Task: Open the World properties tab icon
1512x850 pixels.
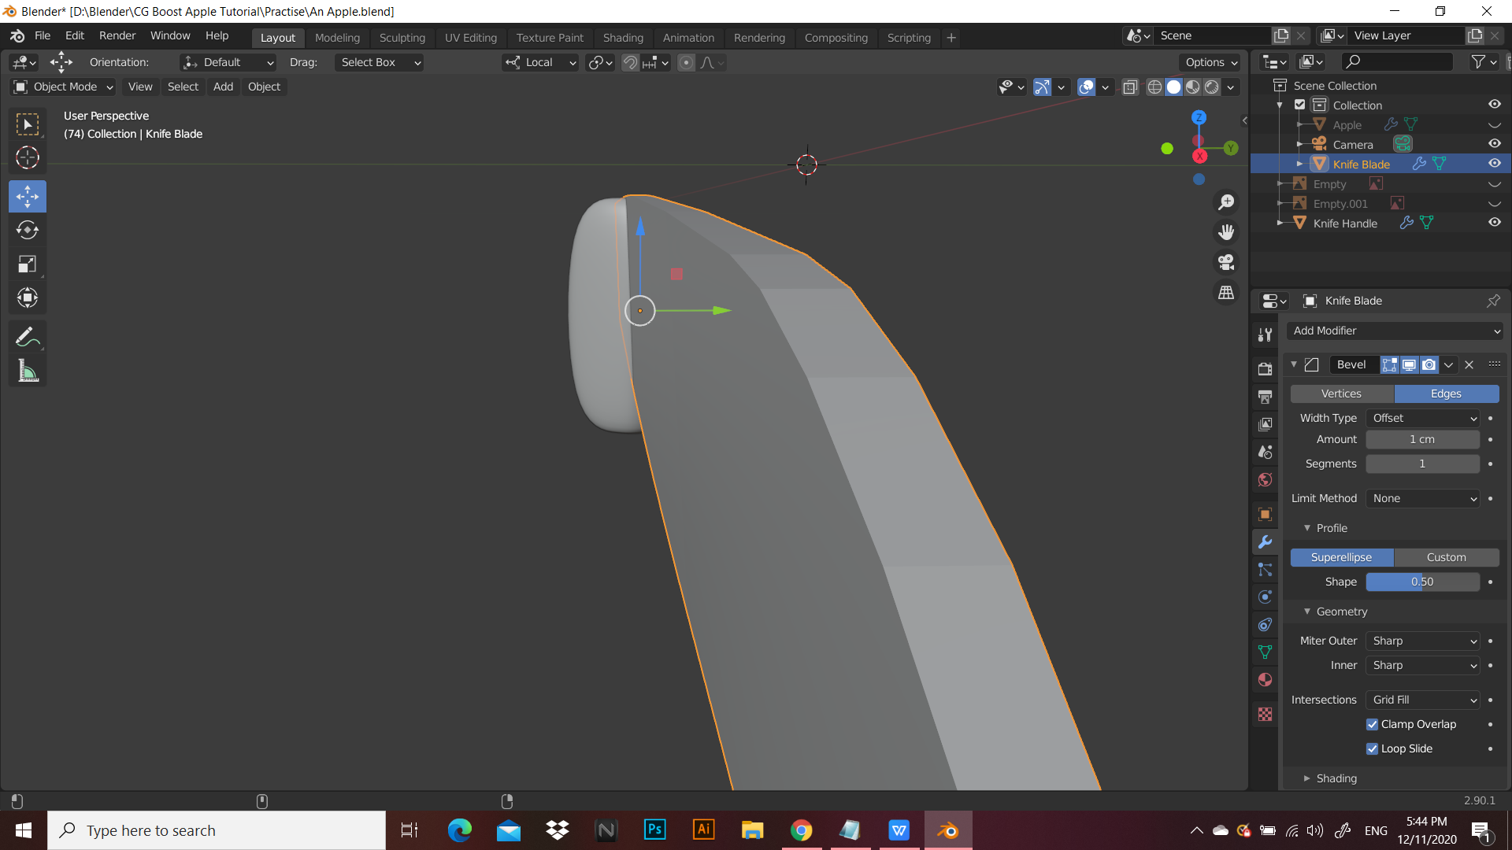Action: click(x=1265, y=479)
